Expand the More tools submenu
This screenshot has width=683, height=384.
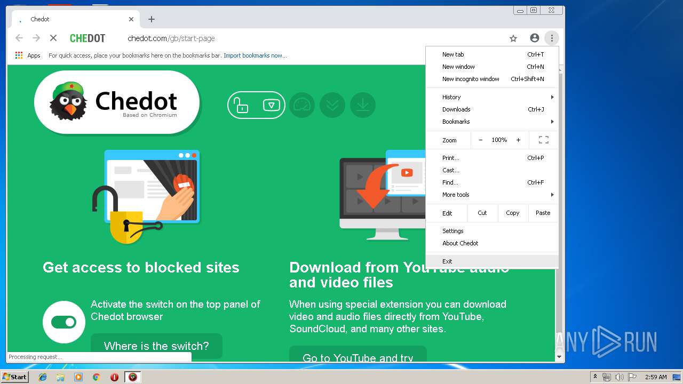(492, 195)
